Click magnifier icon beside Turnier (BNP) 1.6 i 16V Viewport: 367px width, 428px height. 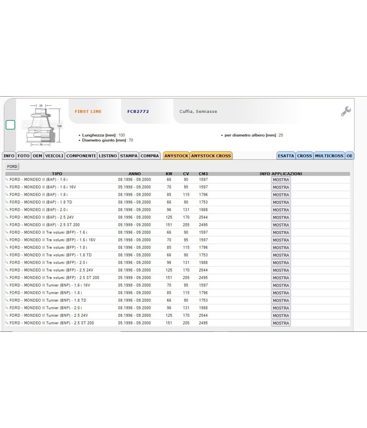[7, 285]
